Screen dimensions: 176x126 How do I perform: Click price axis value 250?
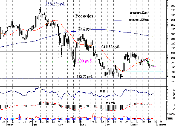(x=173, y=15)
